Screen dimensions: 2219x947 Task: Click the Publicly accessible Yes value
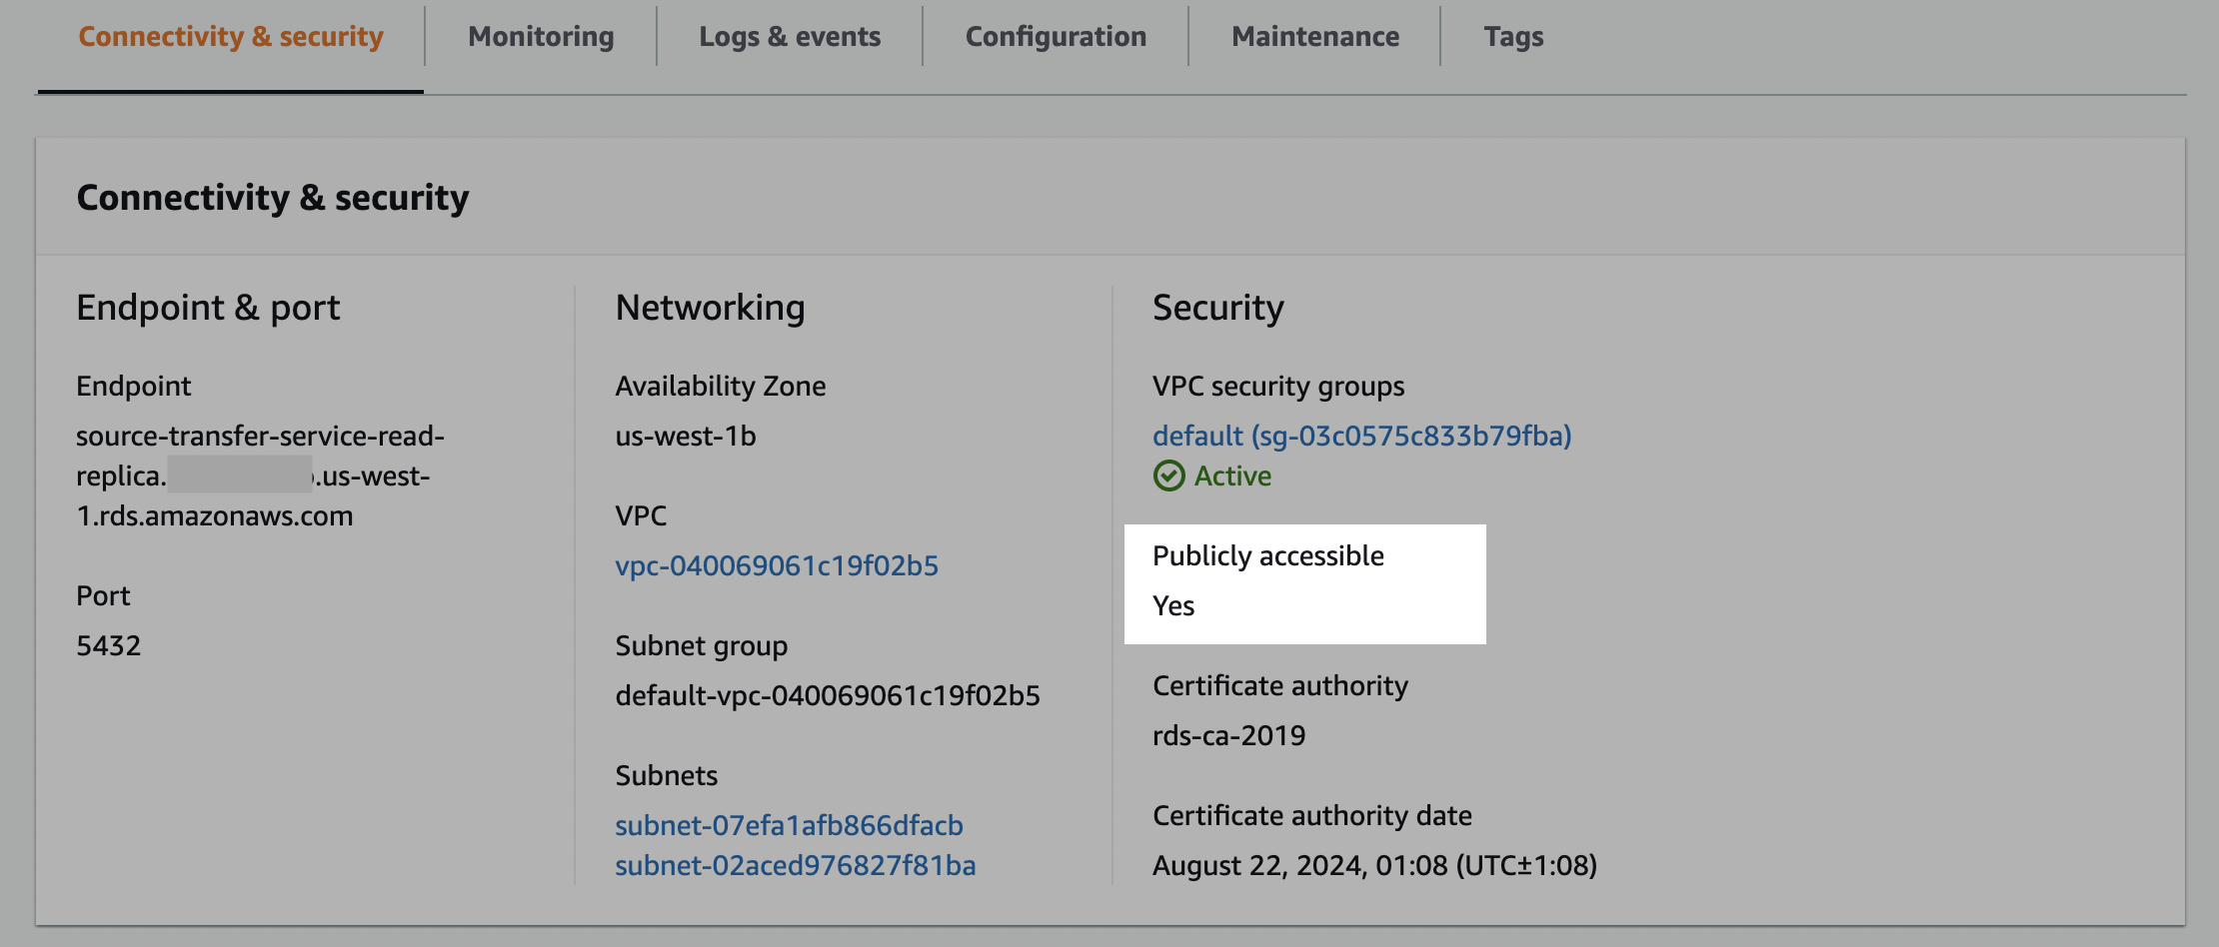pyautogui.click(x=1173, y=605)
